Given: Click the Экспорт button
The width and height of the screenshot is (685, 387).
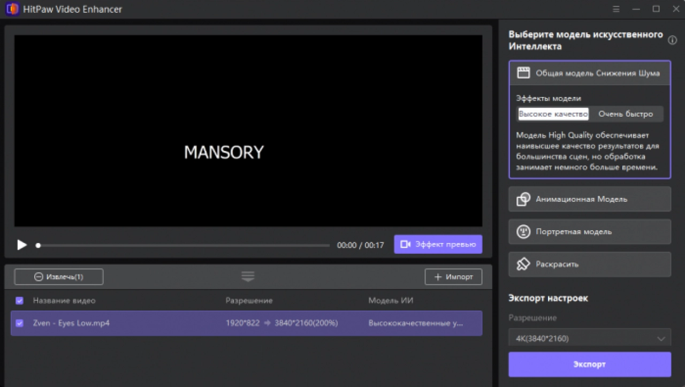Looking at the screenshot, I should coord(589,364).
